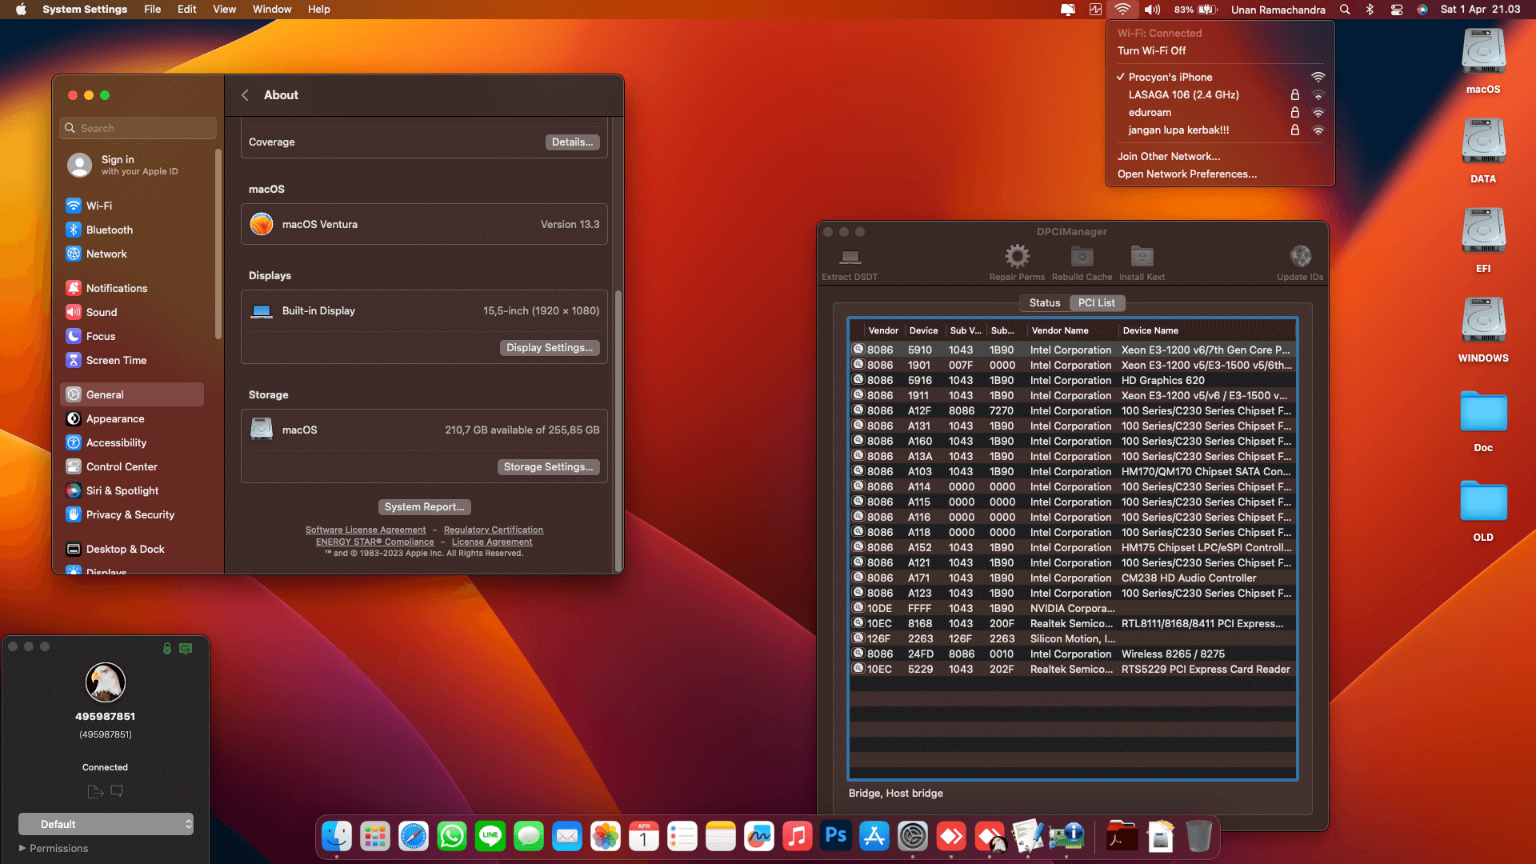Screen dimensions: 1536x864
Task: Click the search field in System Settings
Action: (138, 127)
